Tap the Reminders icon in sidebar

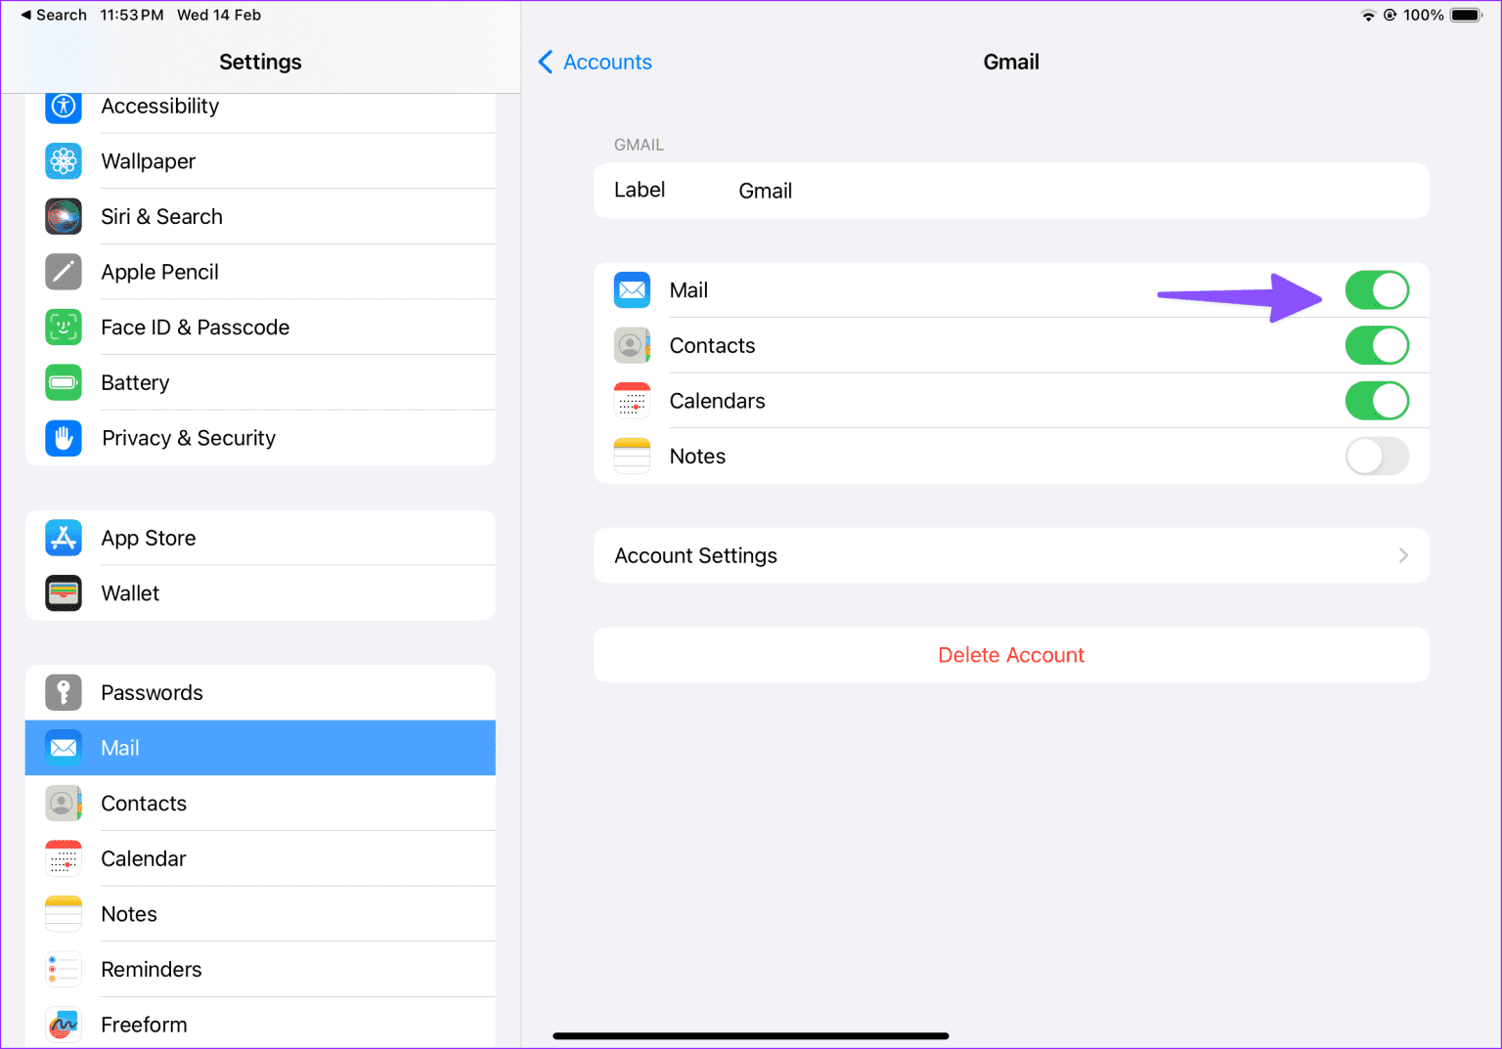click(x=64, y=970)
